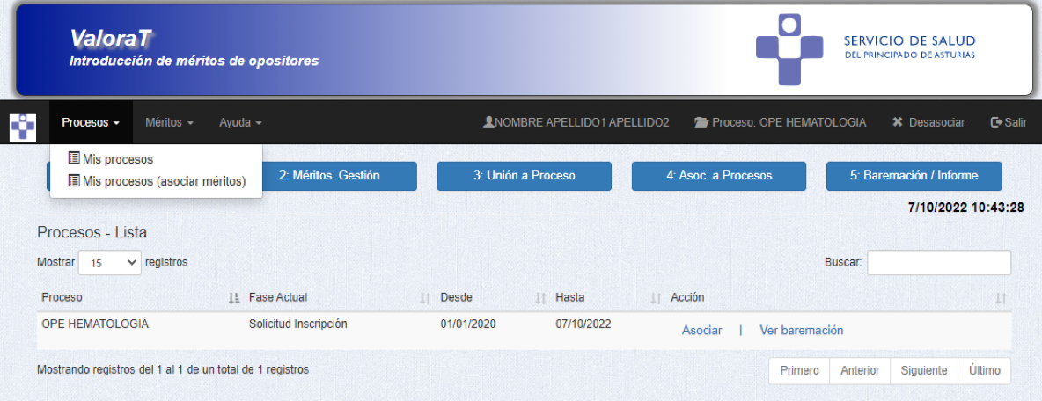1042x401 pixels.
Task: Click the SESPA cross logo in navbar
Action: (x=23, y=128)
